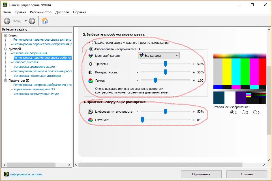Open Управление параметрами 3D page
This screenshot has height=181, width=272.
point(34,89)
